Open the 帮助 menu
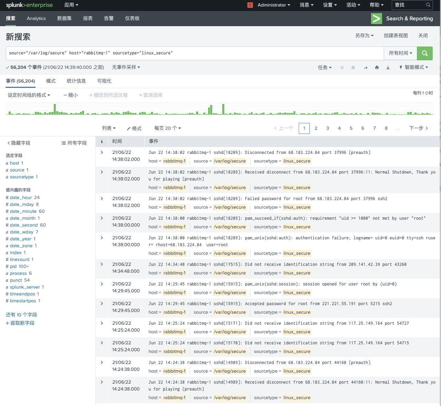 click(x=377, y=5)
